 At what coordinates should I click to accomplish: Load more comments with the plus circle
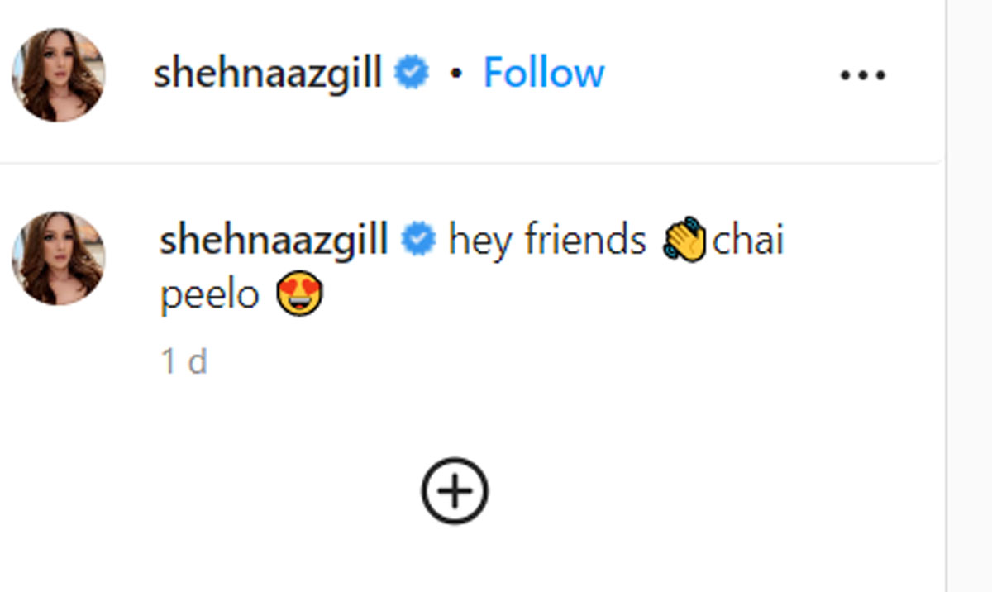455,491
